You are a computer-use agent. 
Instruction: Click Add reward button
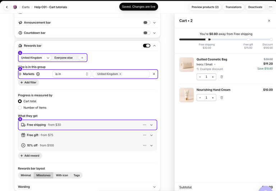(30, 156)
